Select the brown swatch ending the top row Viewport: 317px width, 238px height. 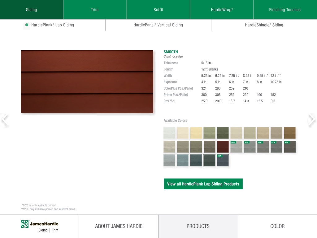point(290,133)
